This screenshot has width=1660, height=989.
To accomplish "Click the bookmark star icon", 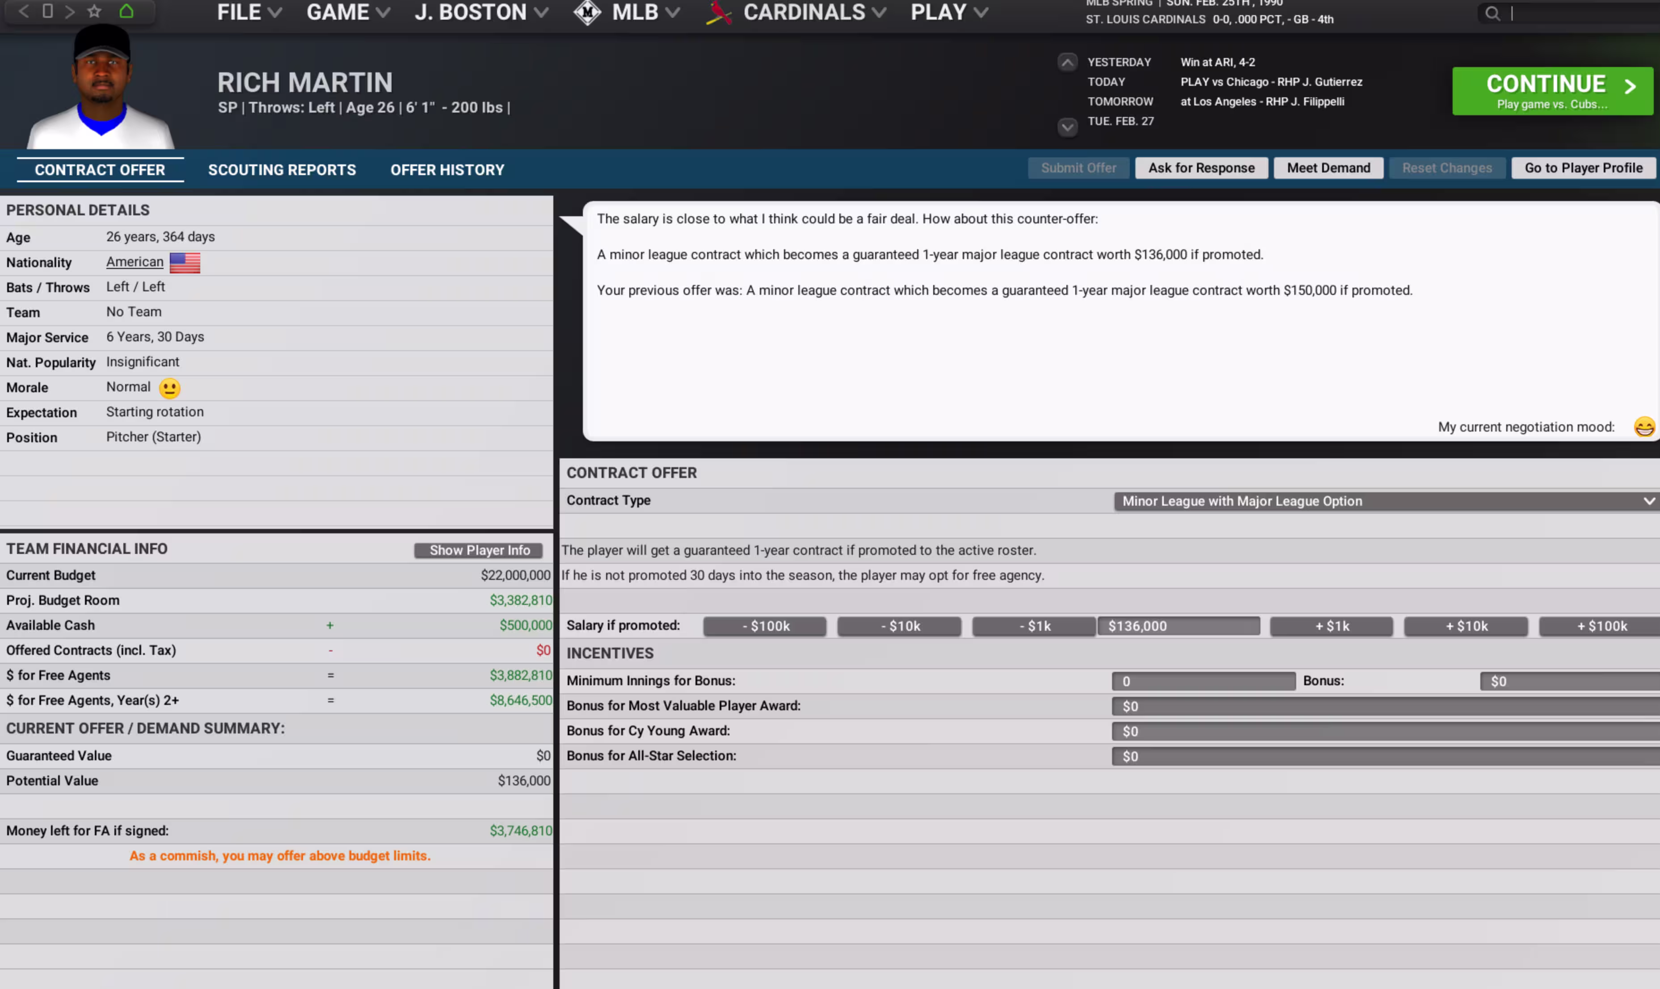I will coord(95,11).
